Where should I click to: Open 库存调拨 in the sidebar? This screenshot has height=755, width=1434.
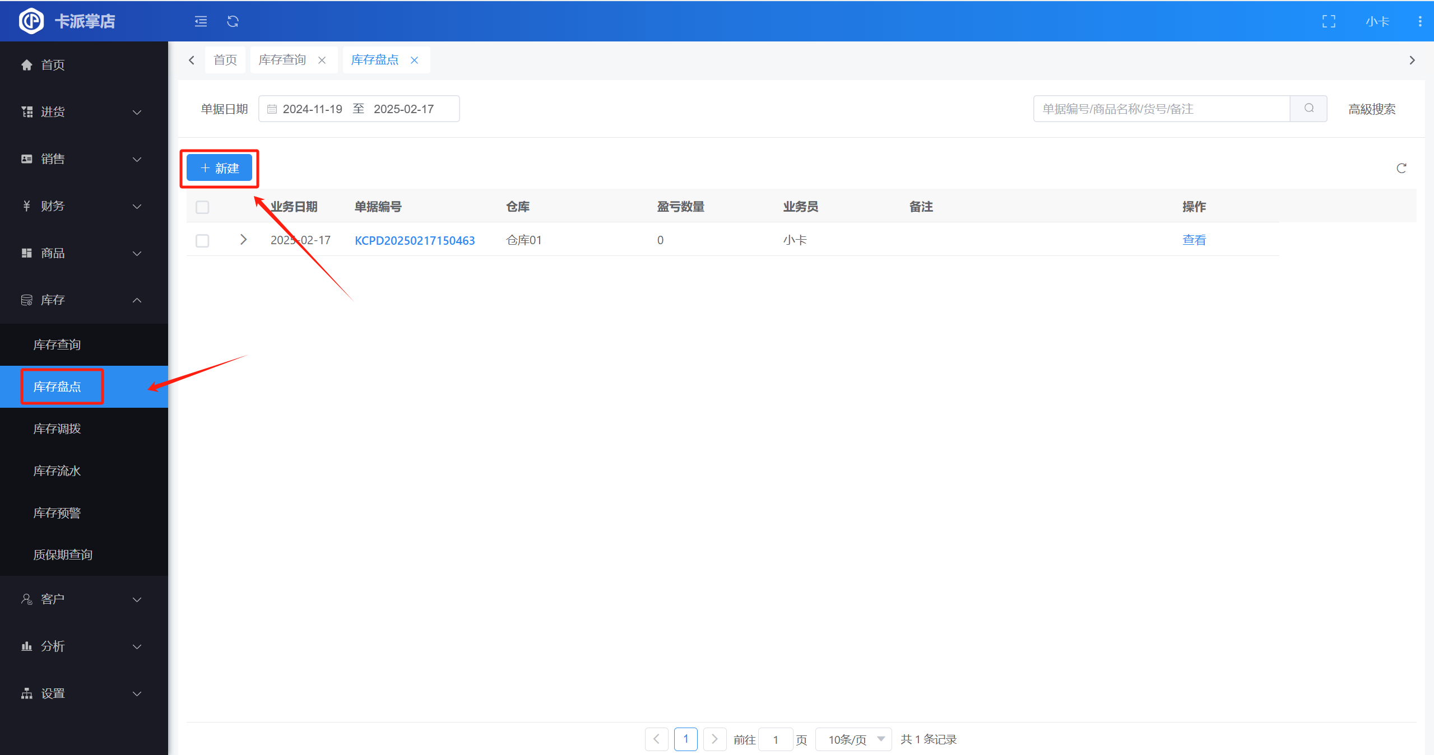[x=57, y=429]
